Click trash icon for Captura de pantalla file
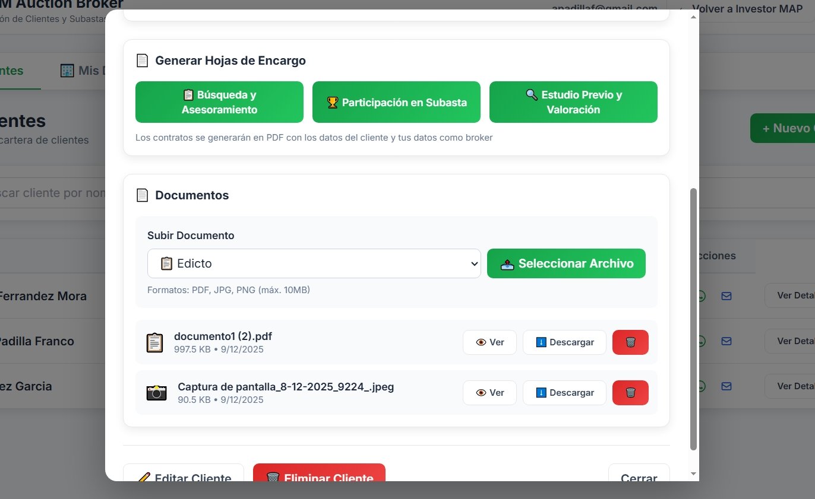The image size is (815, 499). pos(630,393)
